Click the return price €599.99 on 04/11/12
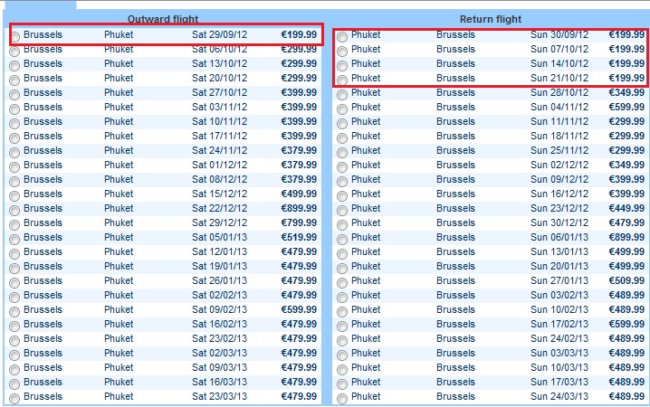 (x=626, y=107)
